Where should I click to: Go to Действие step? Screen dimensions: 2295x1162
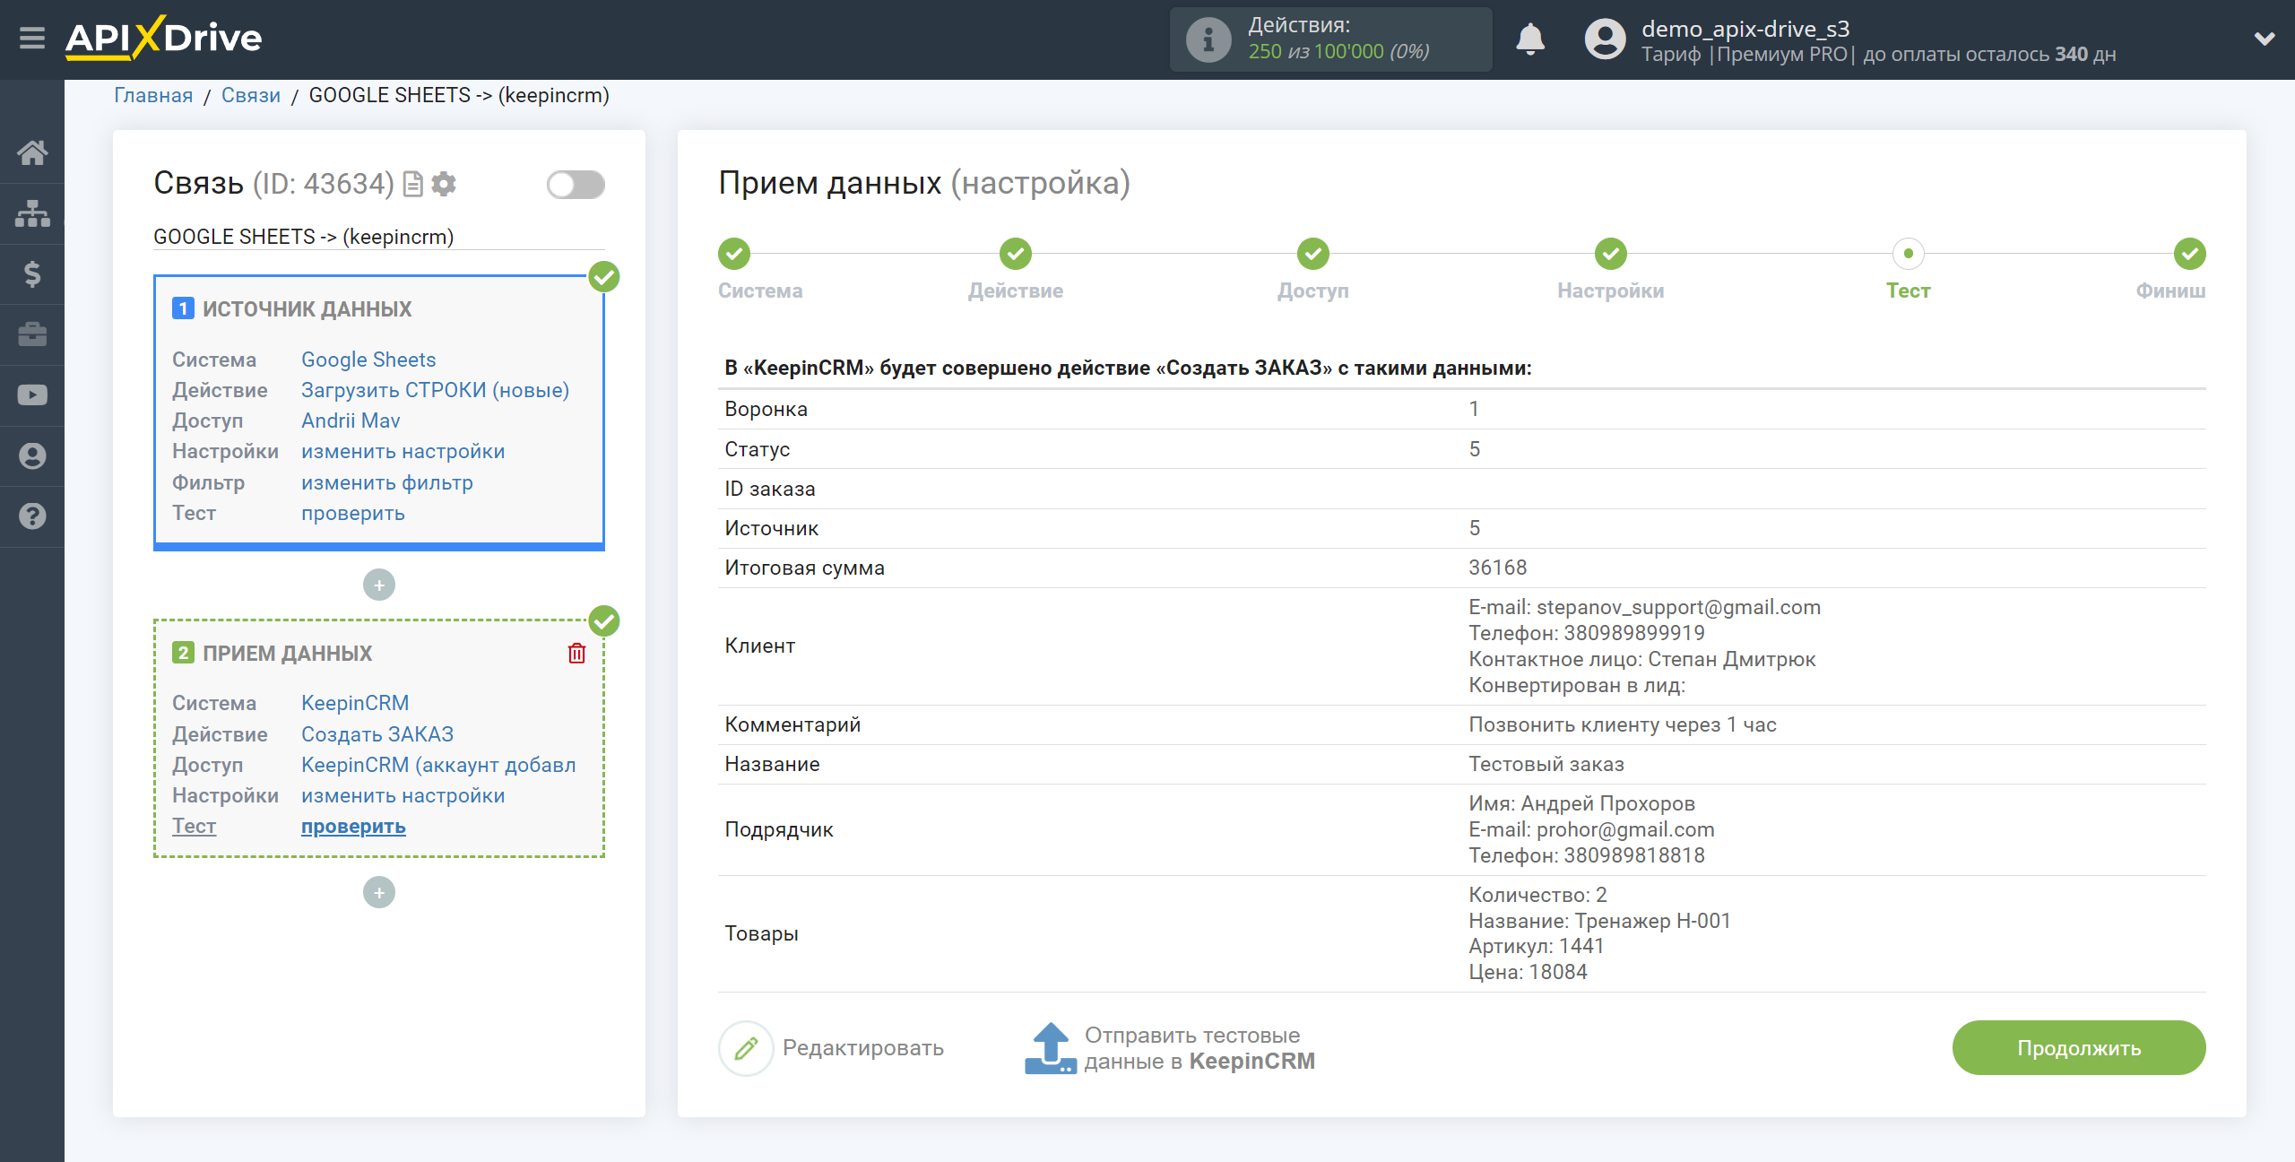tap(1016, 255)
